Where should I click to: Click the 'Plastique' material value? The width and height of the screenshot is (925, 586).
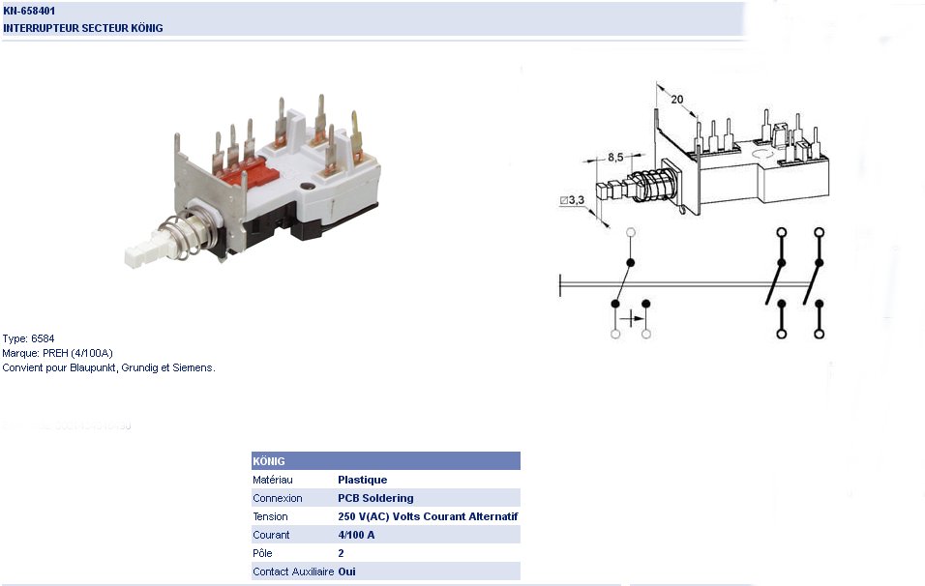coord(362,480)
